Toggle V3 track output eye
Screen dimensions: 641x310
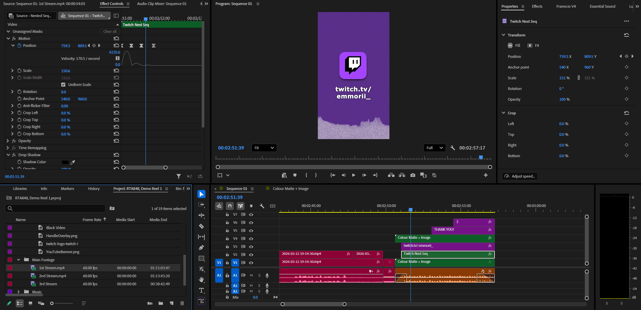[251, 247]
